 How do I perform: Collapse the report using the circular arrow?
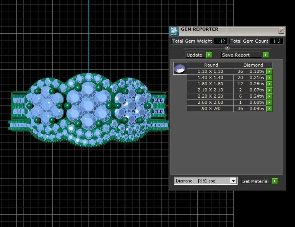pos(227,48)
